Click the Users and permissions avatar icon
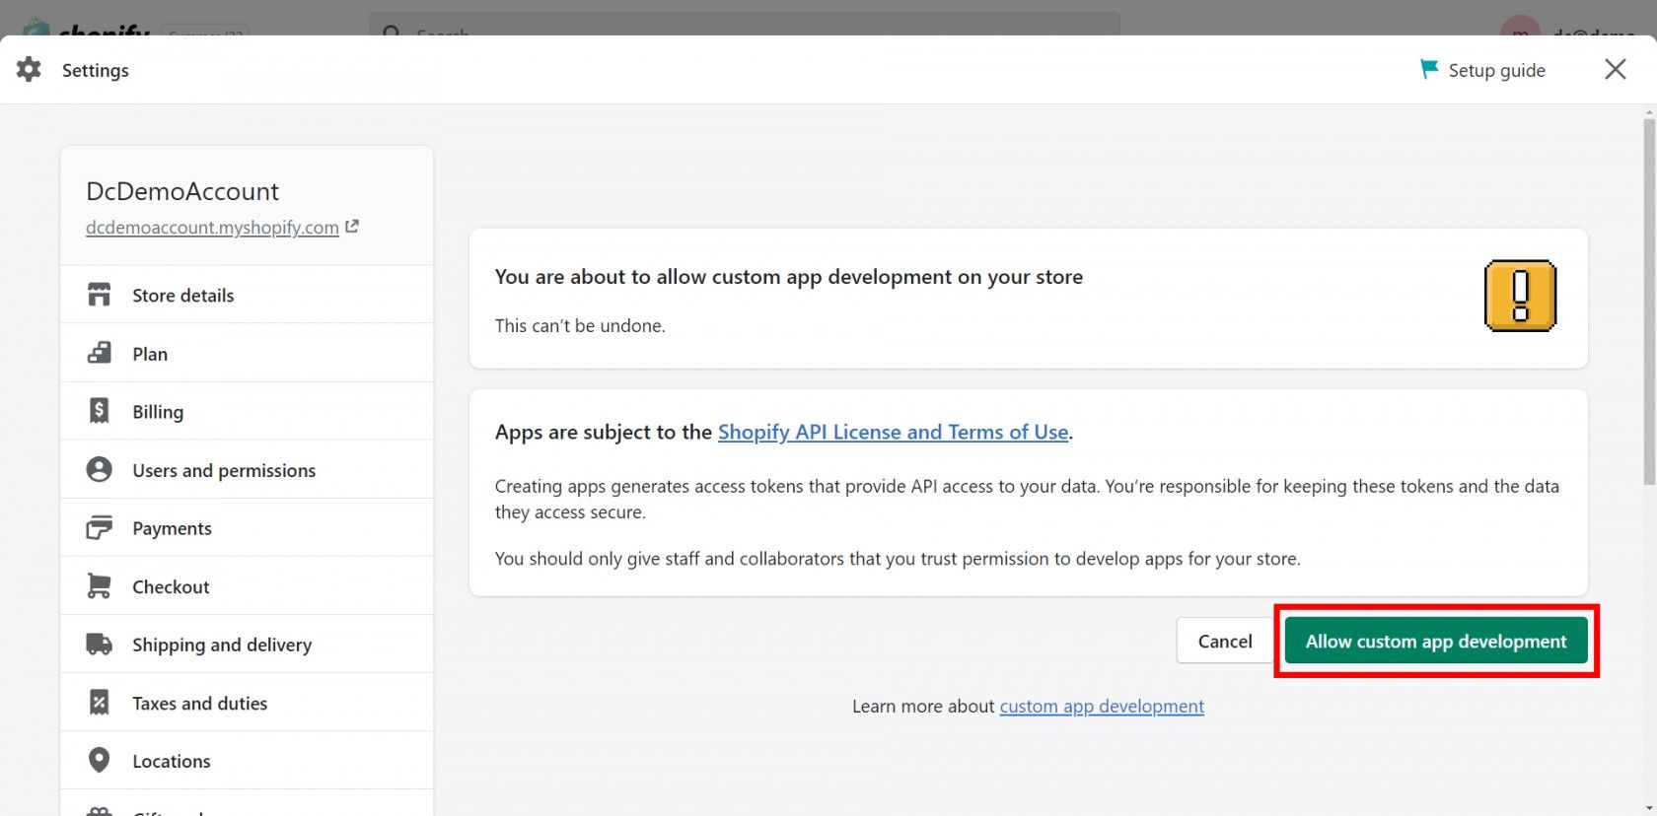This screenshot has width=1657, height=816. pyautogui.click(x=99, y=470)
